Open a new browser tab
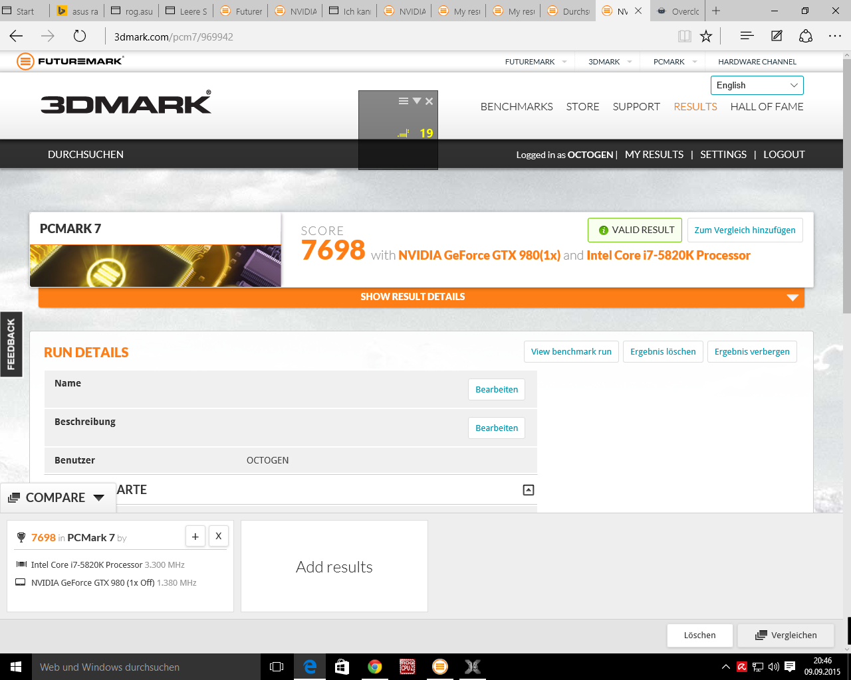The width and height of the screenshot is (851, 680). [x=716, y=11]
